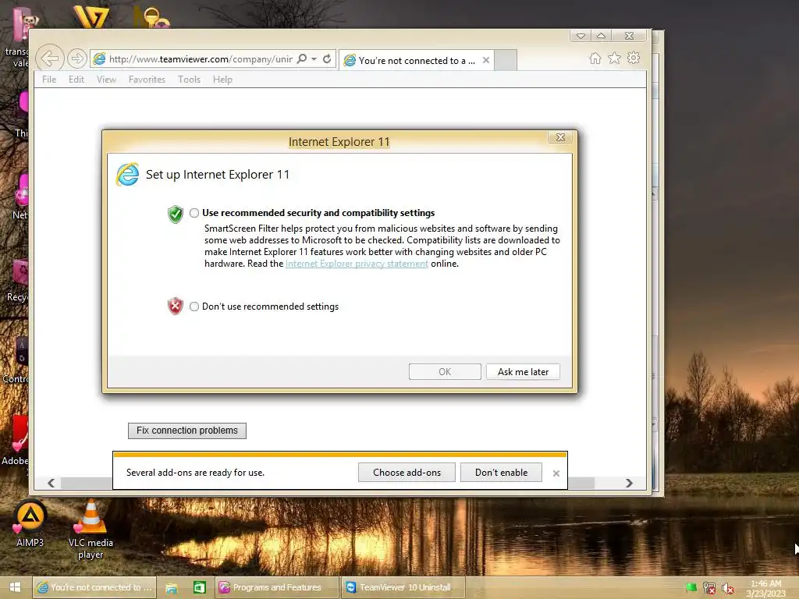Go back with the browser Back arrow
Image resolution: width=799 pixels, height=599 pixels.
point(50,58)
